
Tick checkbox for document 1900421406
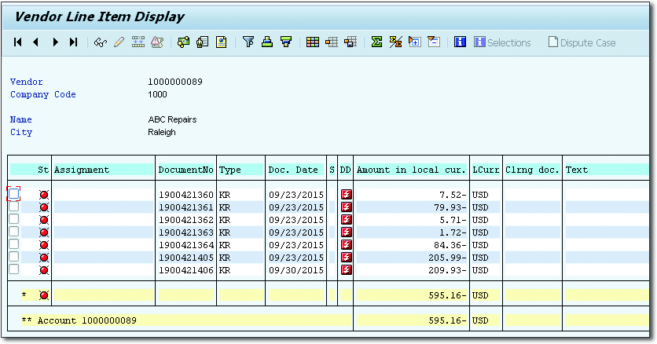pos(14,269)
